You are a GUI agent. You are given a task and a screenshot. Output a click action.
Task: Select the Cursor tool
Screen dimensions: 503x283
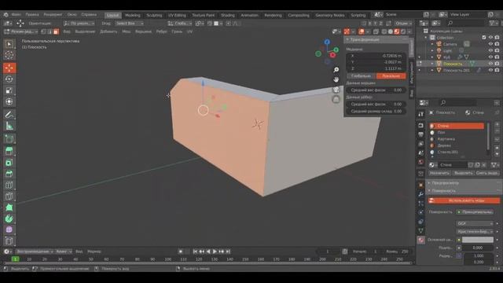[9, 55]
